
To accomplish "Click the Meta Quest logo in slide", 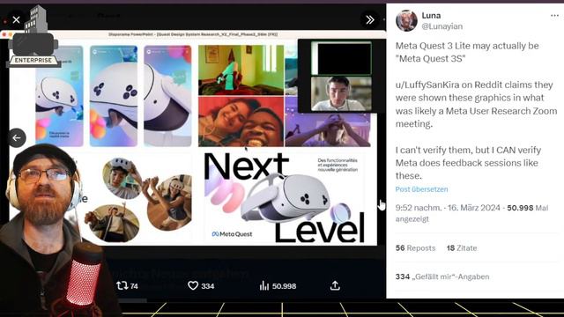I will (x=232, y=234).
